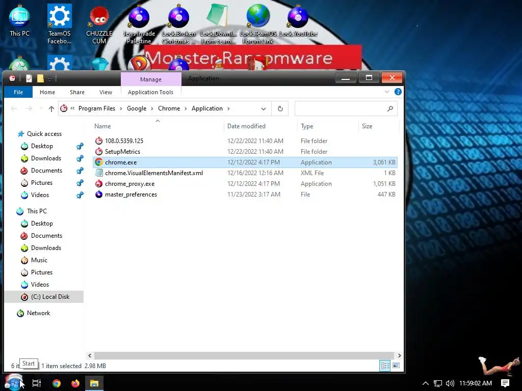This screenshot has height=391, width=522.
Task: Expand the ribbon with the chevron
Action: (387, 92)
